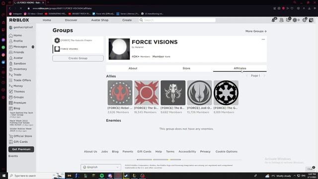Click the Premium sidebar icon
318x179 pixels.
pos(11,103)
